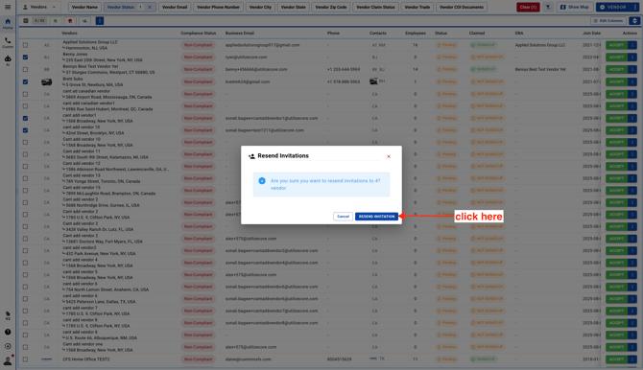Click the blue resend invitation toolbar icon
Viewport: 643px width, 370px height.
click(x=84, y=21)
